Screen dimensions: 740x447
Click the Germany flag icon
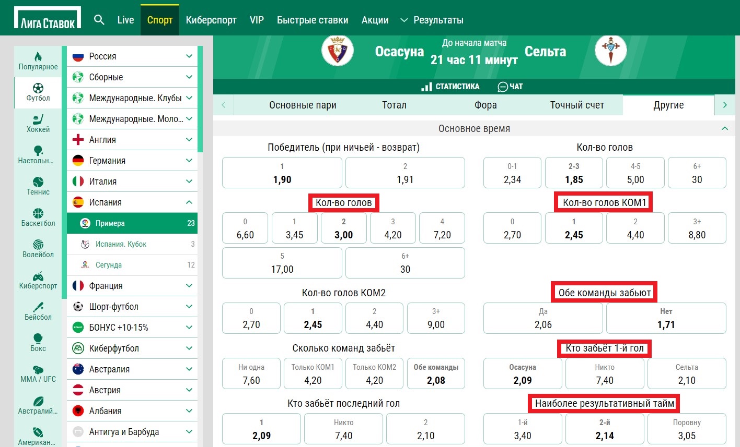click(78, 161)
